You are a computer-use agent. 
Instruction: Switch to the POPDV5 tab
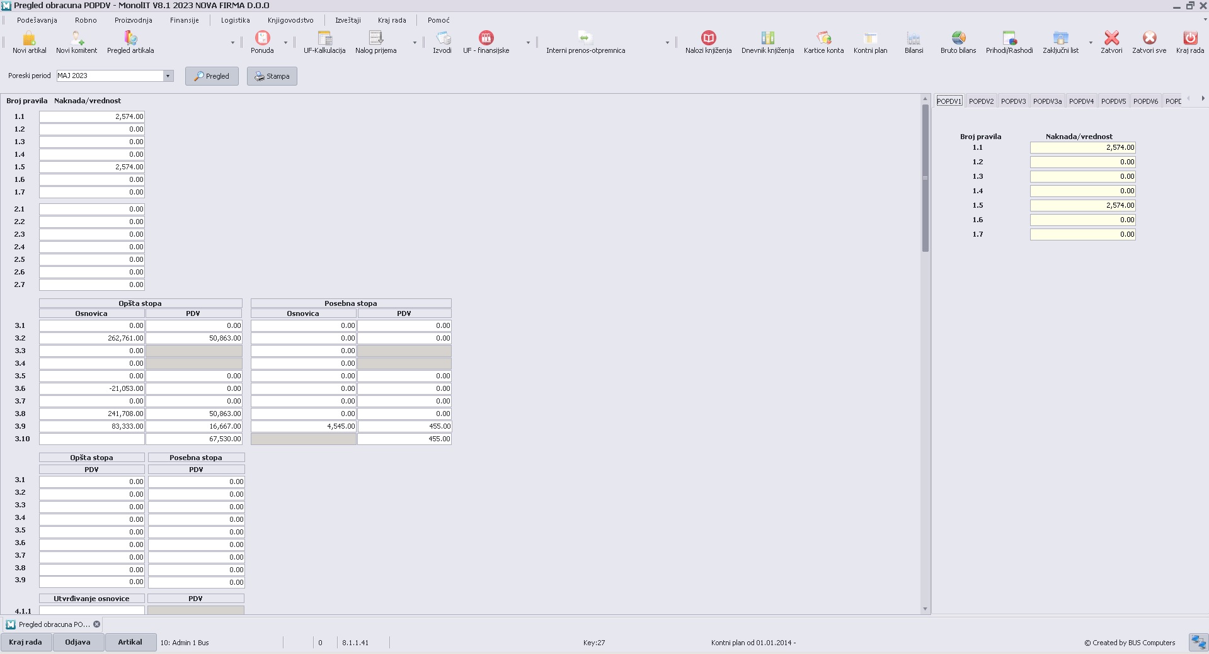point(1113,101)
